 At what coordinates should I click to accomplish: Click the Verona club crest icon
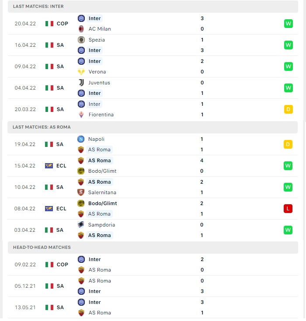[81, 72]
